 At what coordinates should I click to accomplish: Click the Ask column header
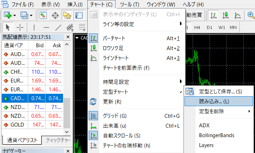pyautogui.click(x=54, y=45)
